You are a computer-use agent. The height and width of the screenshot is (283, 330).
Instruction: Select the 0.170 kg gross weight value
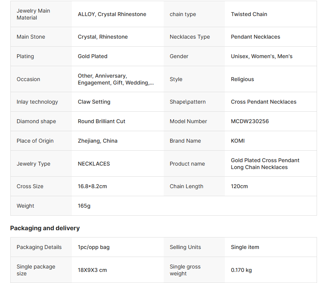pyautogui.click(x=241, y=270)
